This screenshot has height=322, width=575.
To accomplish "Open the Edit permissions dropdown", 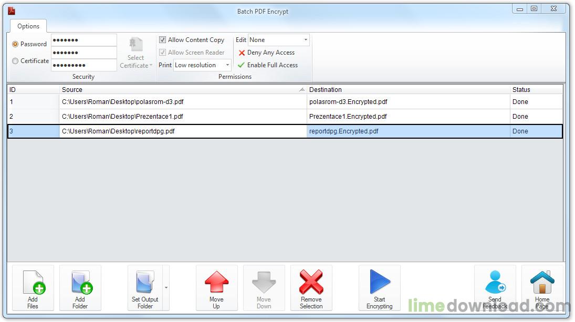I will [278, 40].
